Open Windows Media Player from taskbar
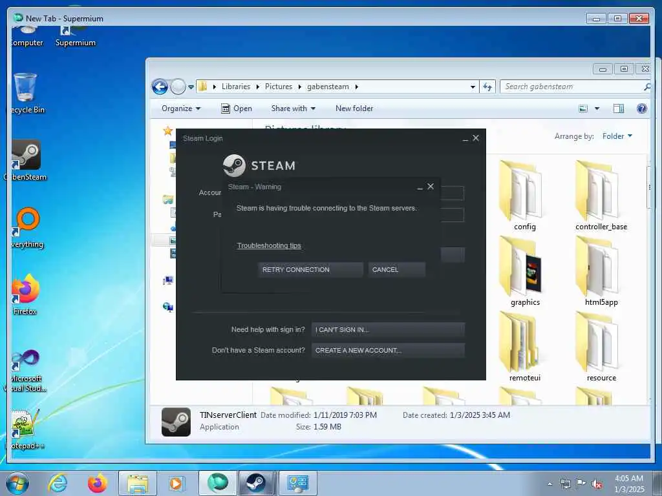 click(x=176, y=483)
